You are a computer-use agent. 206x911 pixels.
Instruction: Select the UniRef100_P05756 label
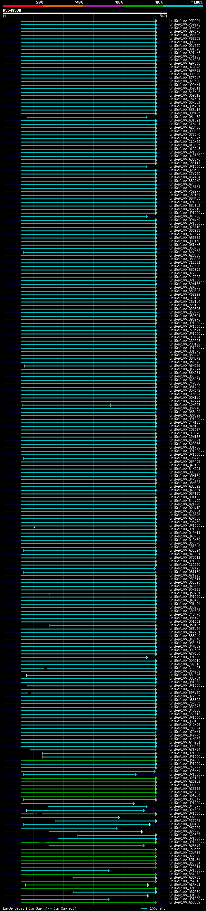point(185,522)
